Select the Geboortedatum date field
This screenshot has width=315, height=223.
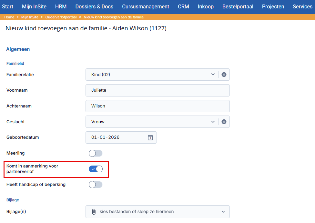tap(121, 137)
